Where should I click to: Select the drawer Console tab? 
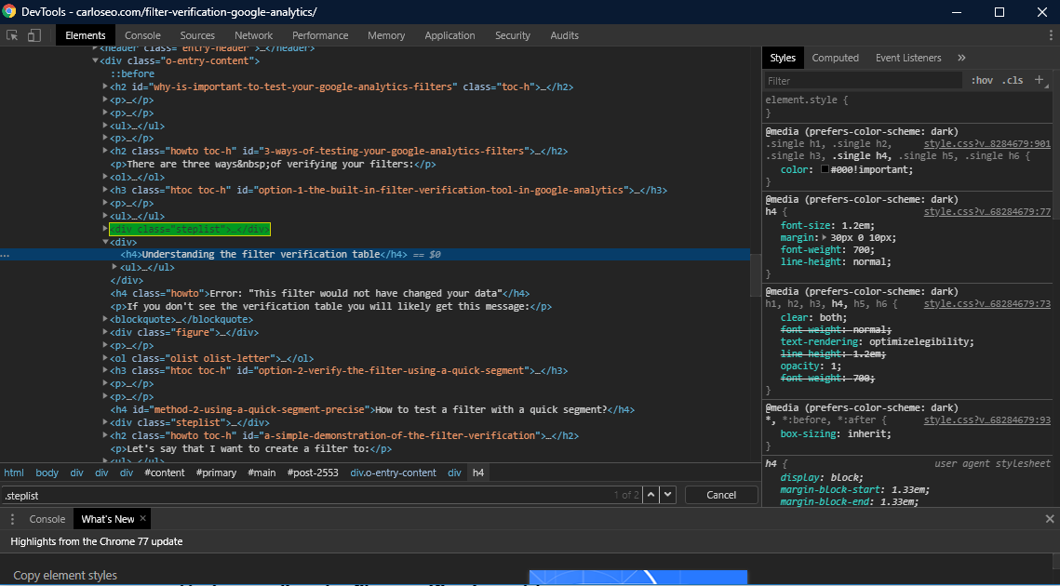click(47, 519)
